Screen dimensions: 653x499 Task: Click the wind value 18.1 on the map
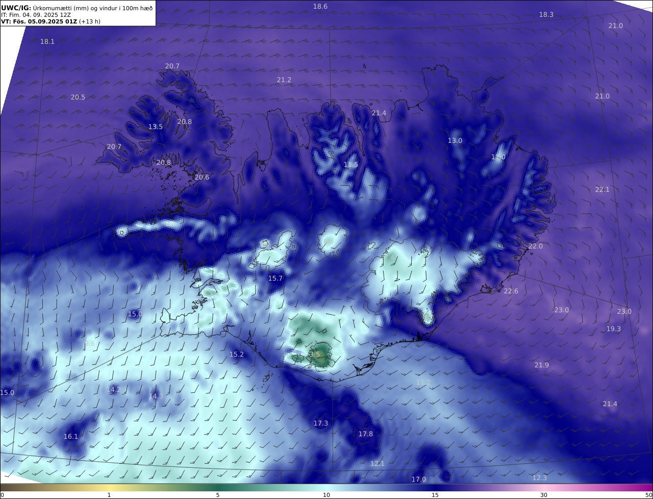point(47,42)
